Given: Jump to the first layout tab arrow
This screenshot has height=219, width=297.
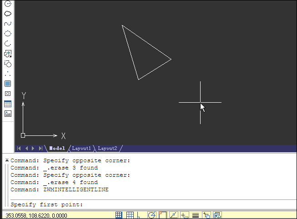Looking at the screenshot, I should (19, 149).
